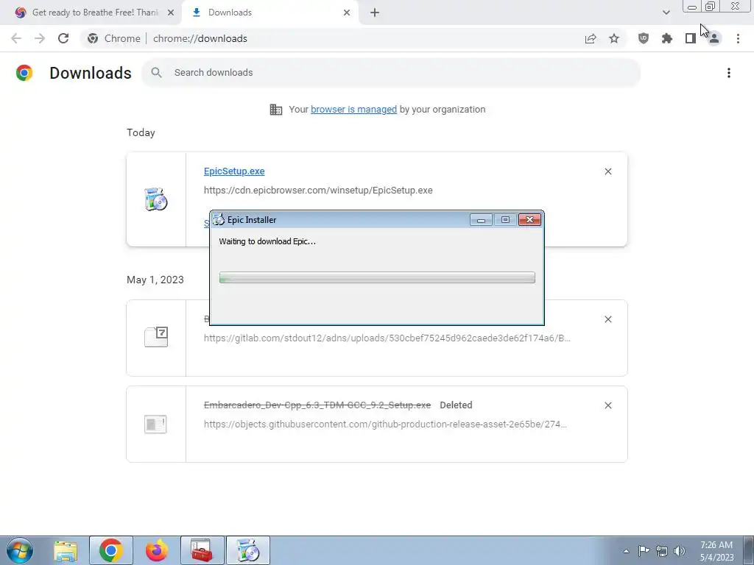Select Epic Installer taskbar button
This screenshot has height=565, width=754.
[248, 550]
